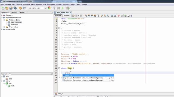This screenshot has height=97, width=174.
Task: Click the Debug Project icon
Action: 68,8
